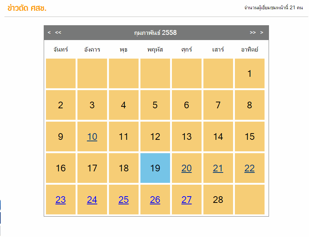This screenshot has height=237, width=309.
Task: Open the linked date 25
Action: [123, 200]
